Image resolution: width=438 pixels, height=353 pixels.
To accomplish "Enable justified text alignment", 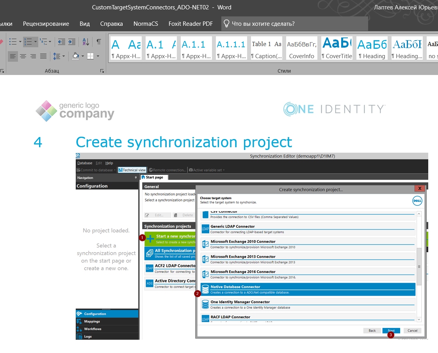I will click(43, 55).
